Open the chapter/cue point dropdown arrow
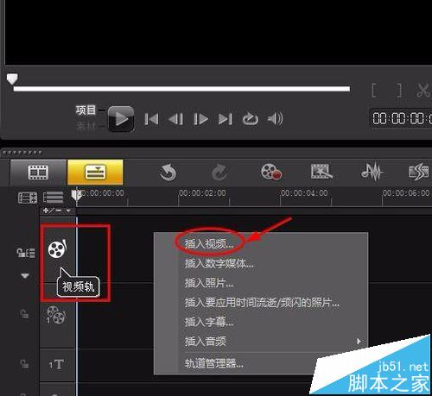 (x=68, y=211)
